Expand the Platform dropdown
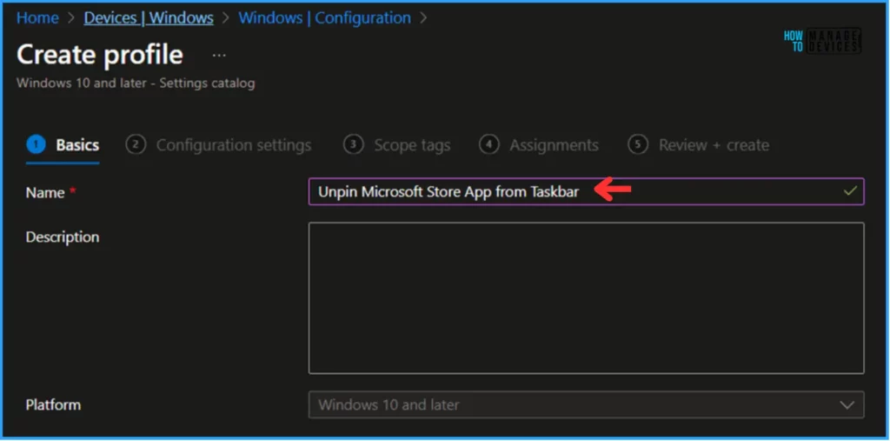Viewport: 890px width, 441px height. coord(587,404)
